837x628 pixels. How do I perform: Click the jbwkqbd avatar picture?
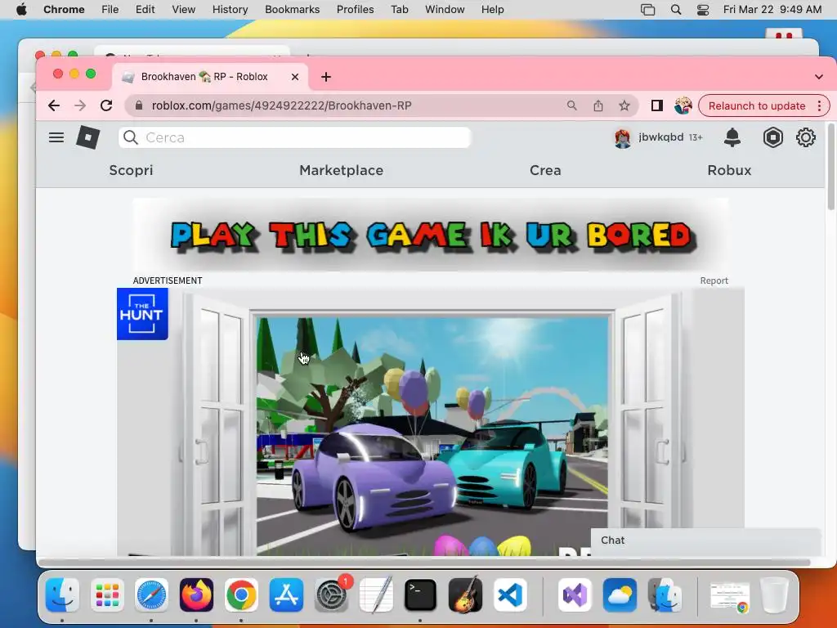pos(622,138)
